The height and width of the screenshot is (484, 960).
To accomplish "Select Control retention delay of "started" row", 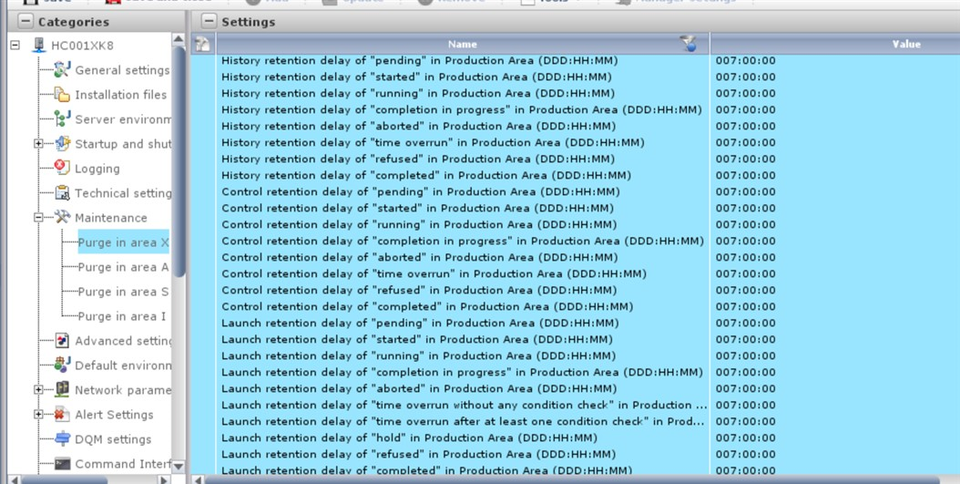I will pos(575,209).
